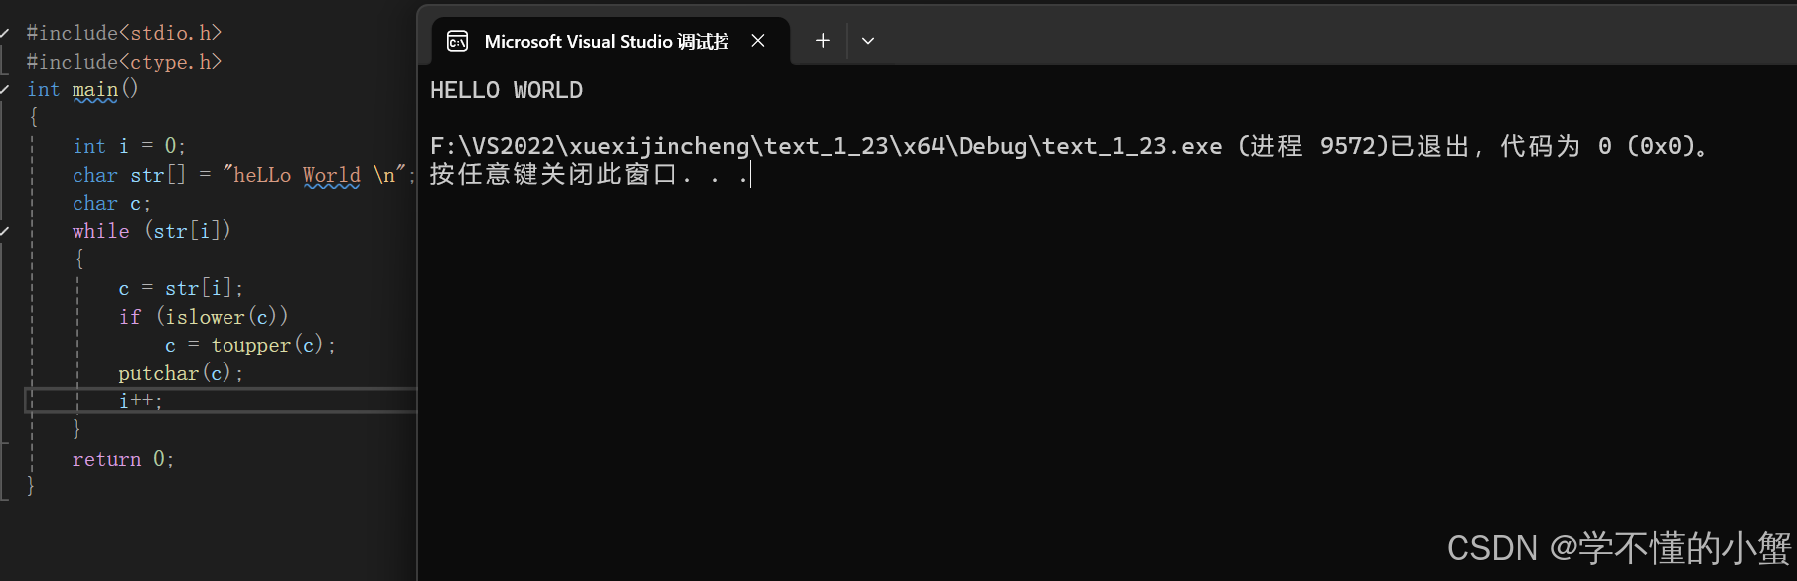Image resolution: width=1797 pixels, height=581 pixels.
Task: Click the squiggle-underlined main function name
Action: pyautogui.click(x=95, y=90)
